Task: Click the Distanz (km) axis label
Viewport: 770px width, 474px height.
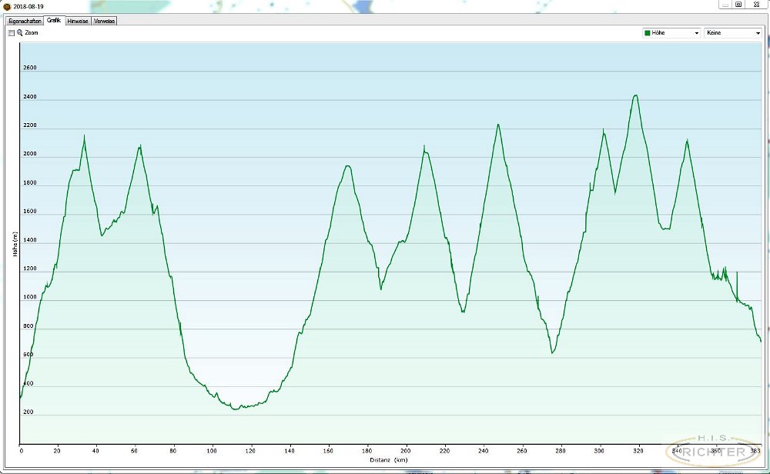Action: coord(387,459)
